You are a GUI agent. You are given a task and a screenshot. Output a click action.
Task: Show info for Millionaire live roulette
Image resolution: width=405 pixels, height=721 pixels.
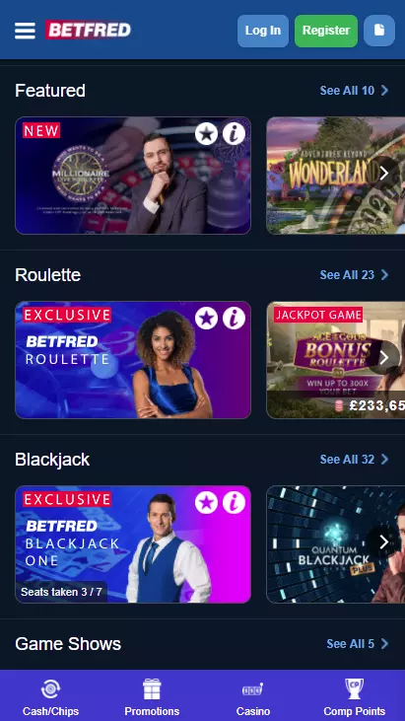[x=235, y=134]
